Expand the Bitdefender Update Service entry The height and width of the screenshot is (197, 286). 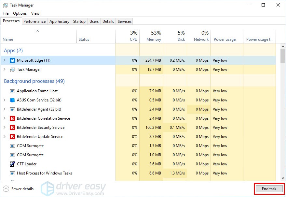(5, 137)
